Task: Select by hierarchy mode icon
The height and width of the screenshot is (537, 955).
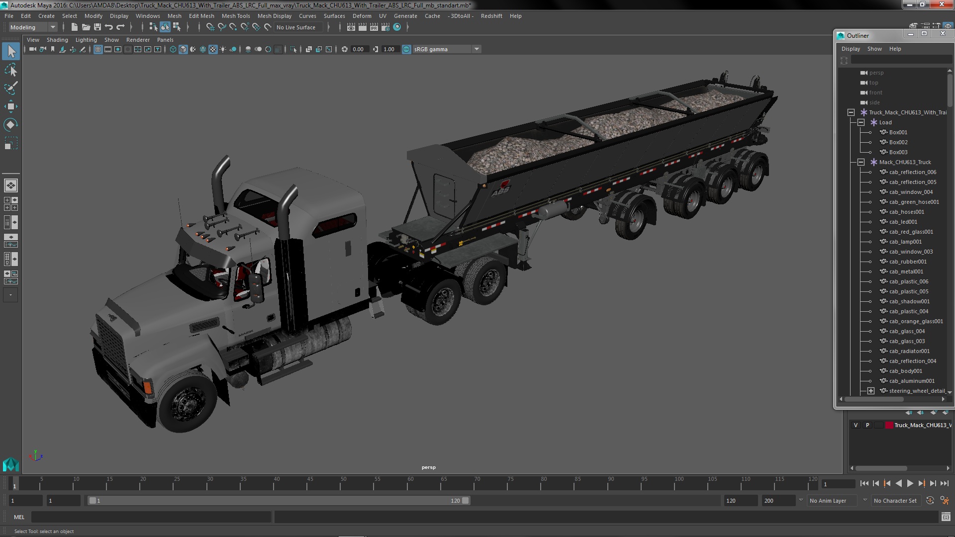Action: [x=153, y=27]
